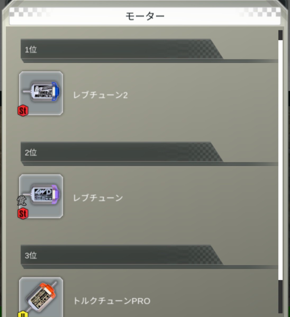The height and width of the screenshot is (317, 290).
Task: Select the purple 4WD Rev Tuned motor icon
Action: pos(41,196)
